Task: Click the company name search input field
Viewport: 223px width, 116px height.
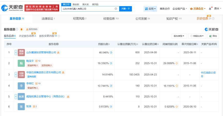Action: pos(87,9)
